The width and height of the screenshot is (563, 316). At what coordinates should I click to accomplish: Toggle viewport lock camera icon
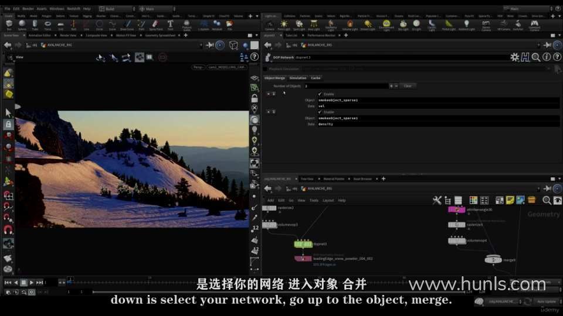pyautogui.click(x=255, y=98)
